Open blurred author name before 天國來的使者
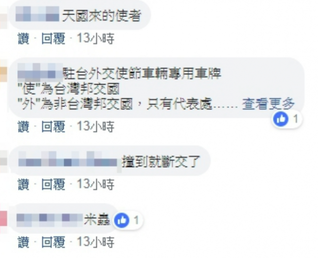The width and height of the screenshot is (318, 258). (37, 14)
